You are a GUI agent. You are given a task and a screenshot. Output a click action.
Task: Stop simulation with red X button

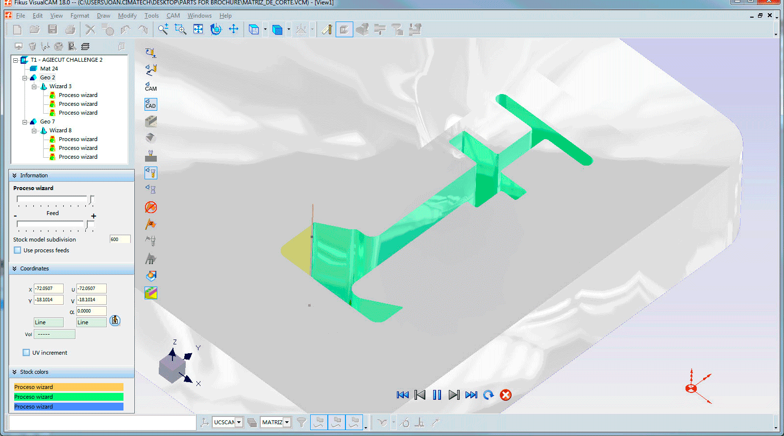coord(506,395)
